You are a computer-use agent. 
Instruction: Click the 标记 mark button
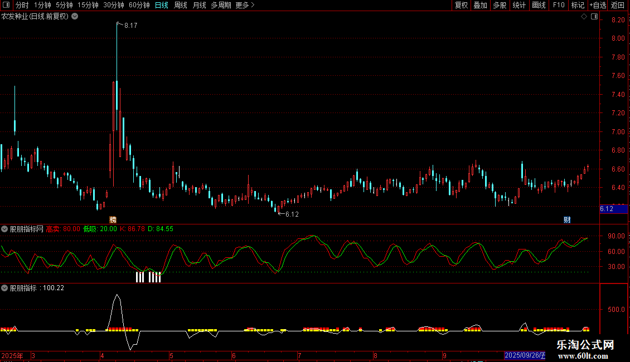click(x=578, y=5)
